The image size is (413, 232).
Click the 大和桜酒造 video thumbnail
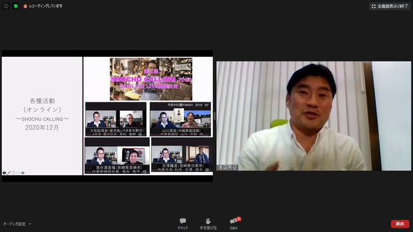click(116, 119)
